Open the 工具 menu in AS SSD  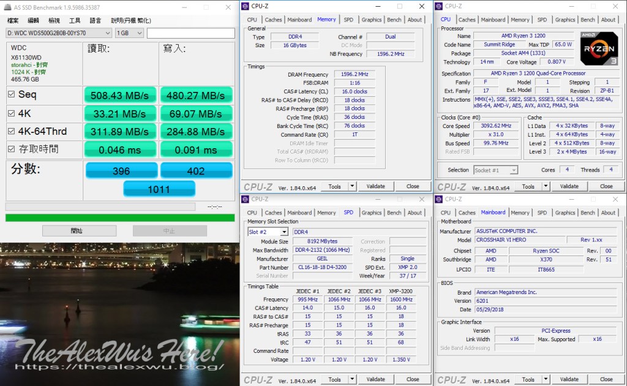[75, 20]
